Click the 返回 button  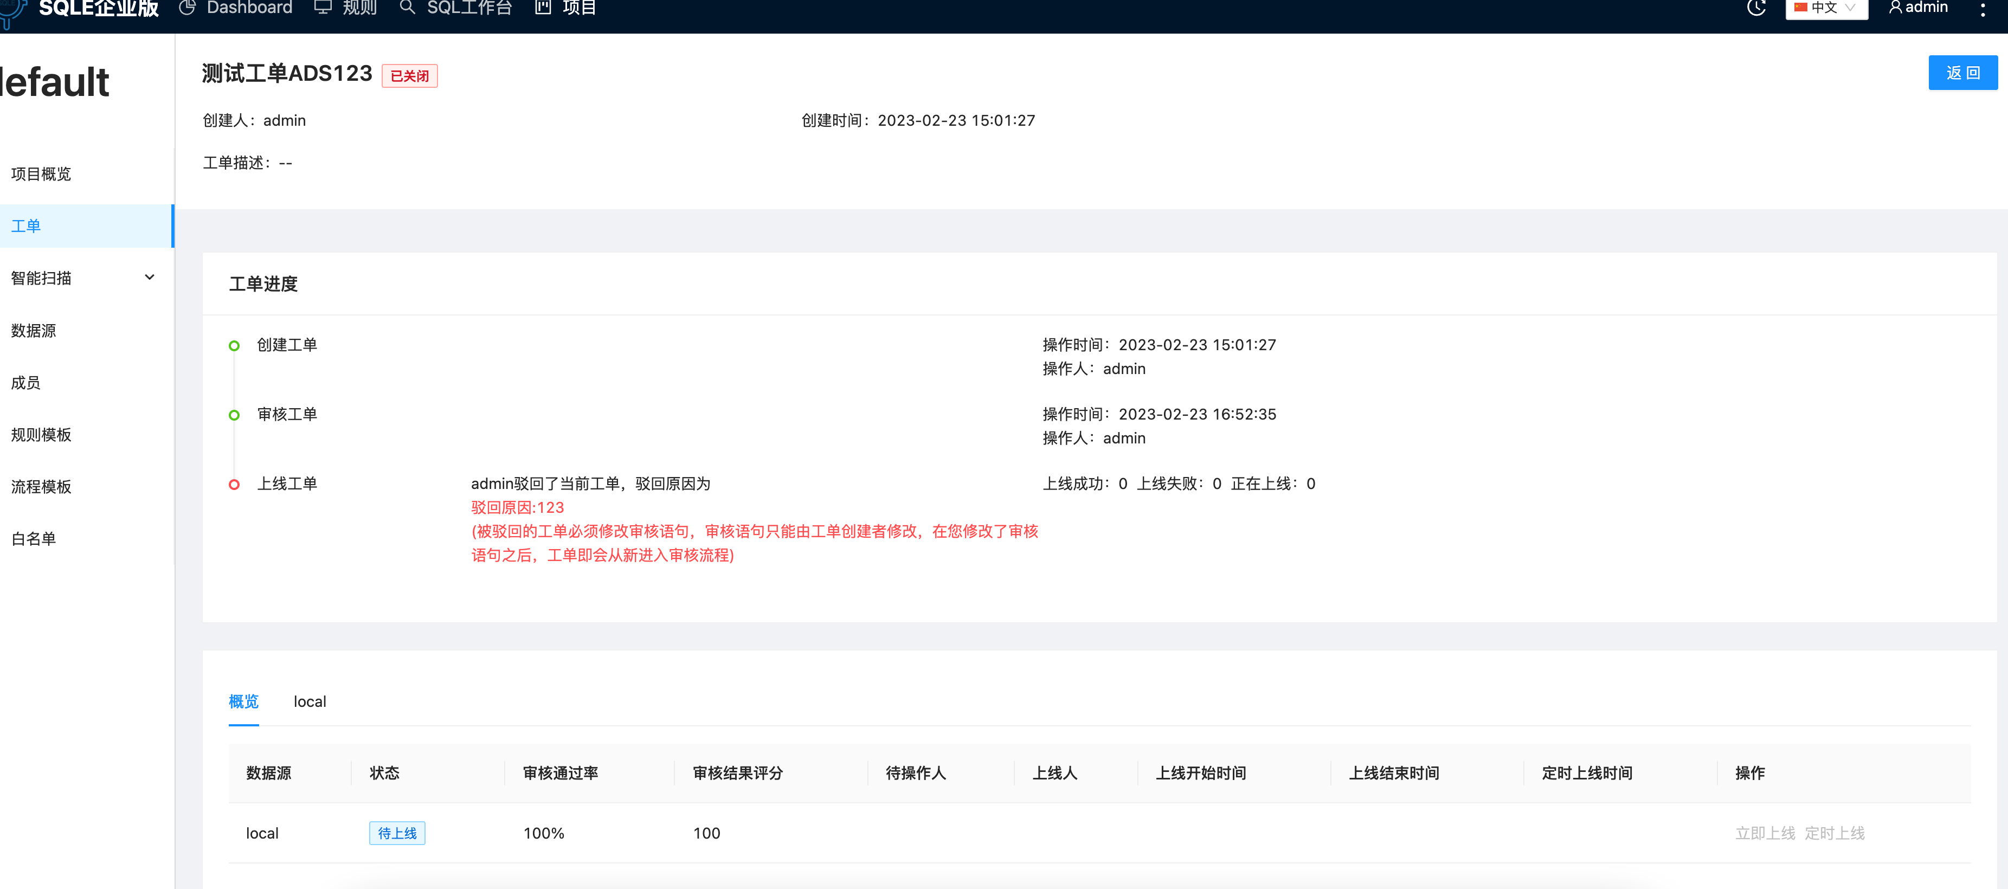[1963, 73]
